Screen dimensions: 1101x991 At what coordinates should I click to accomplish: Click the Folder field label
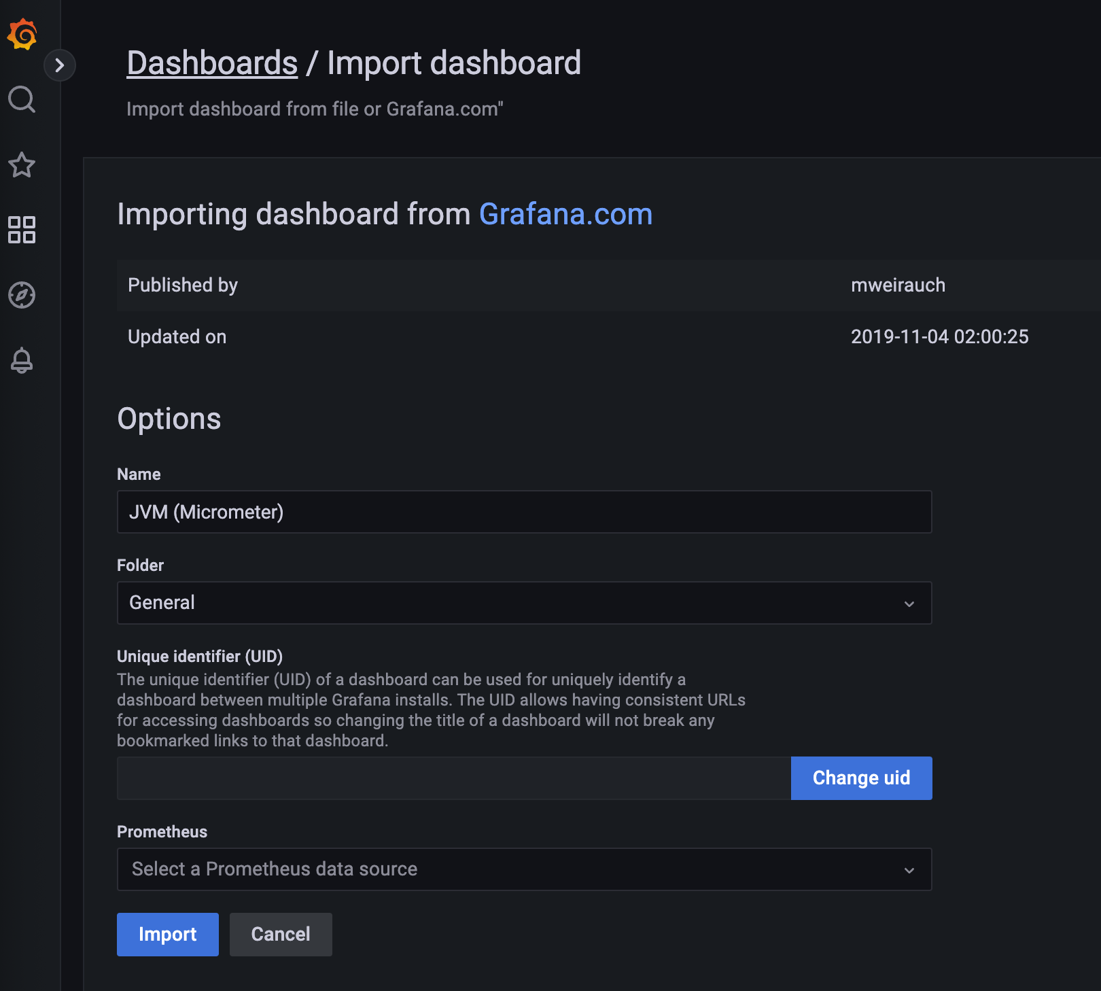pos(141,565)
